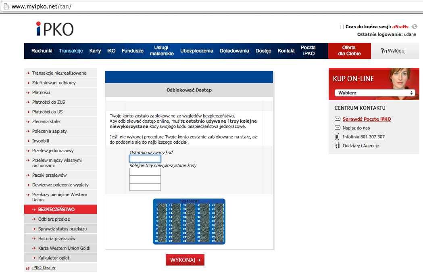Open the Dostęp menu
Image resolution: width=423 pixels, height=274 pixels.
(x=263, y=51)
